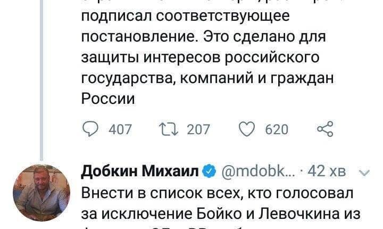Click the vertical thread connector line

point(41,80)
